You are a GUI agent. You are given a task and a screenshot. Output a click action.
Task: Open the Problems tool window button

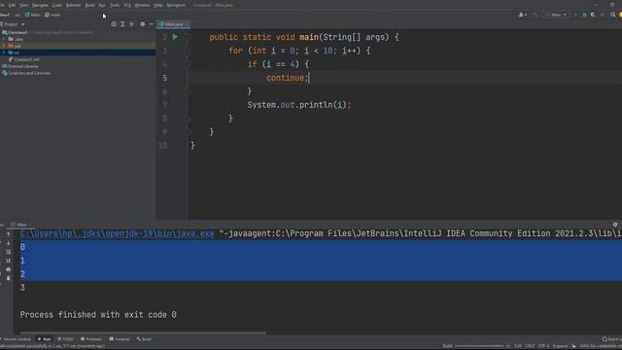(91, 339)
